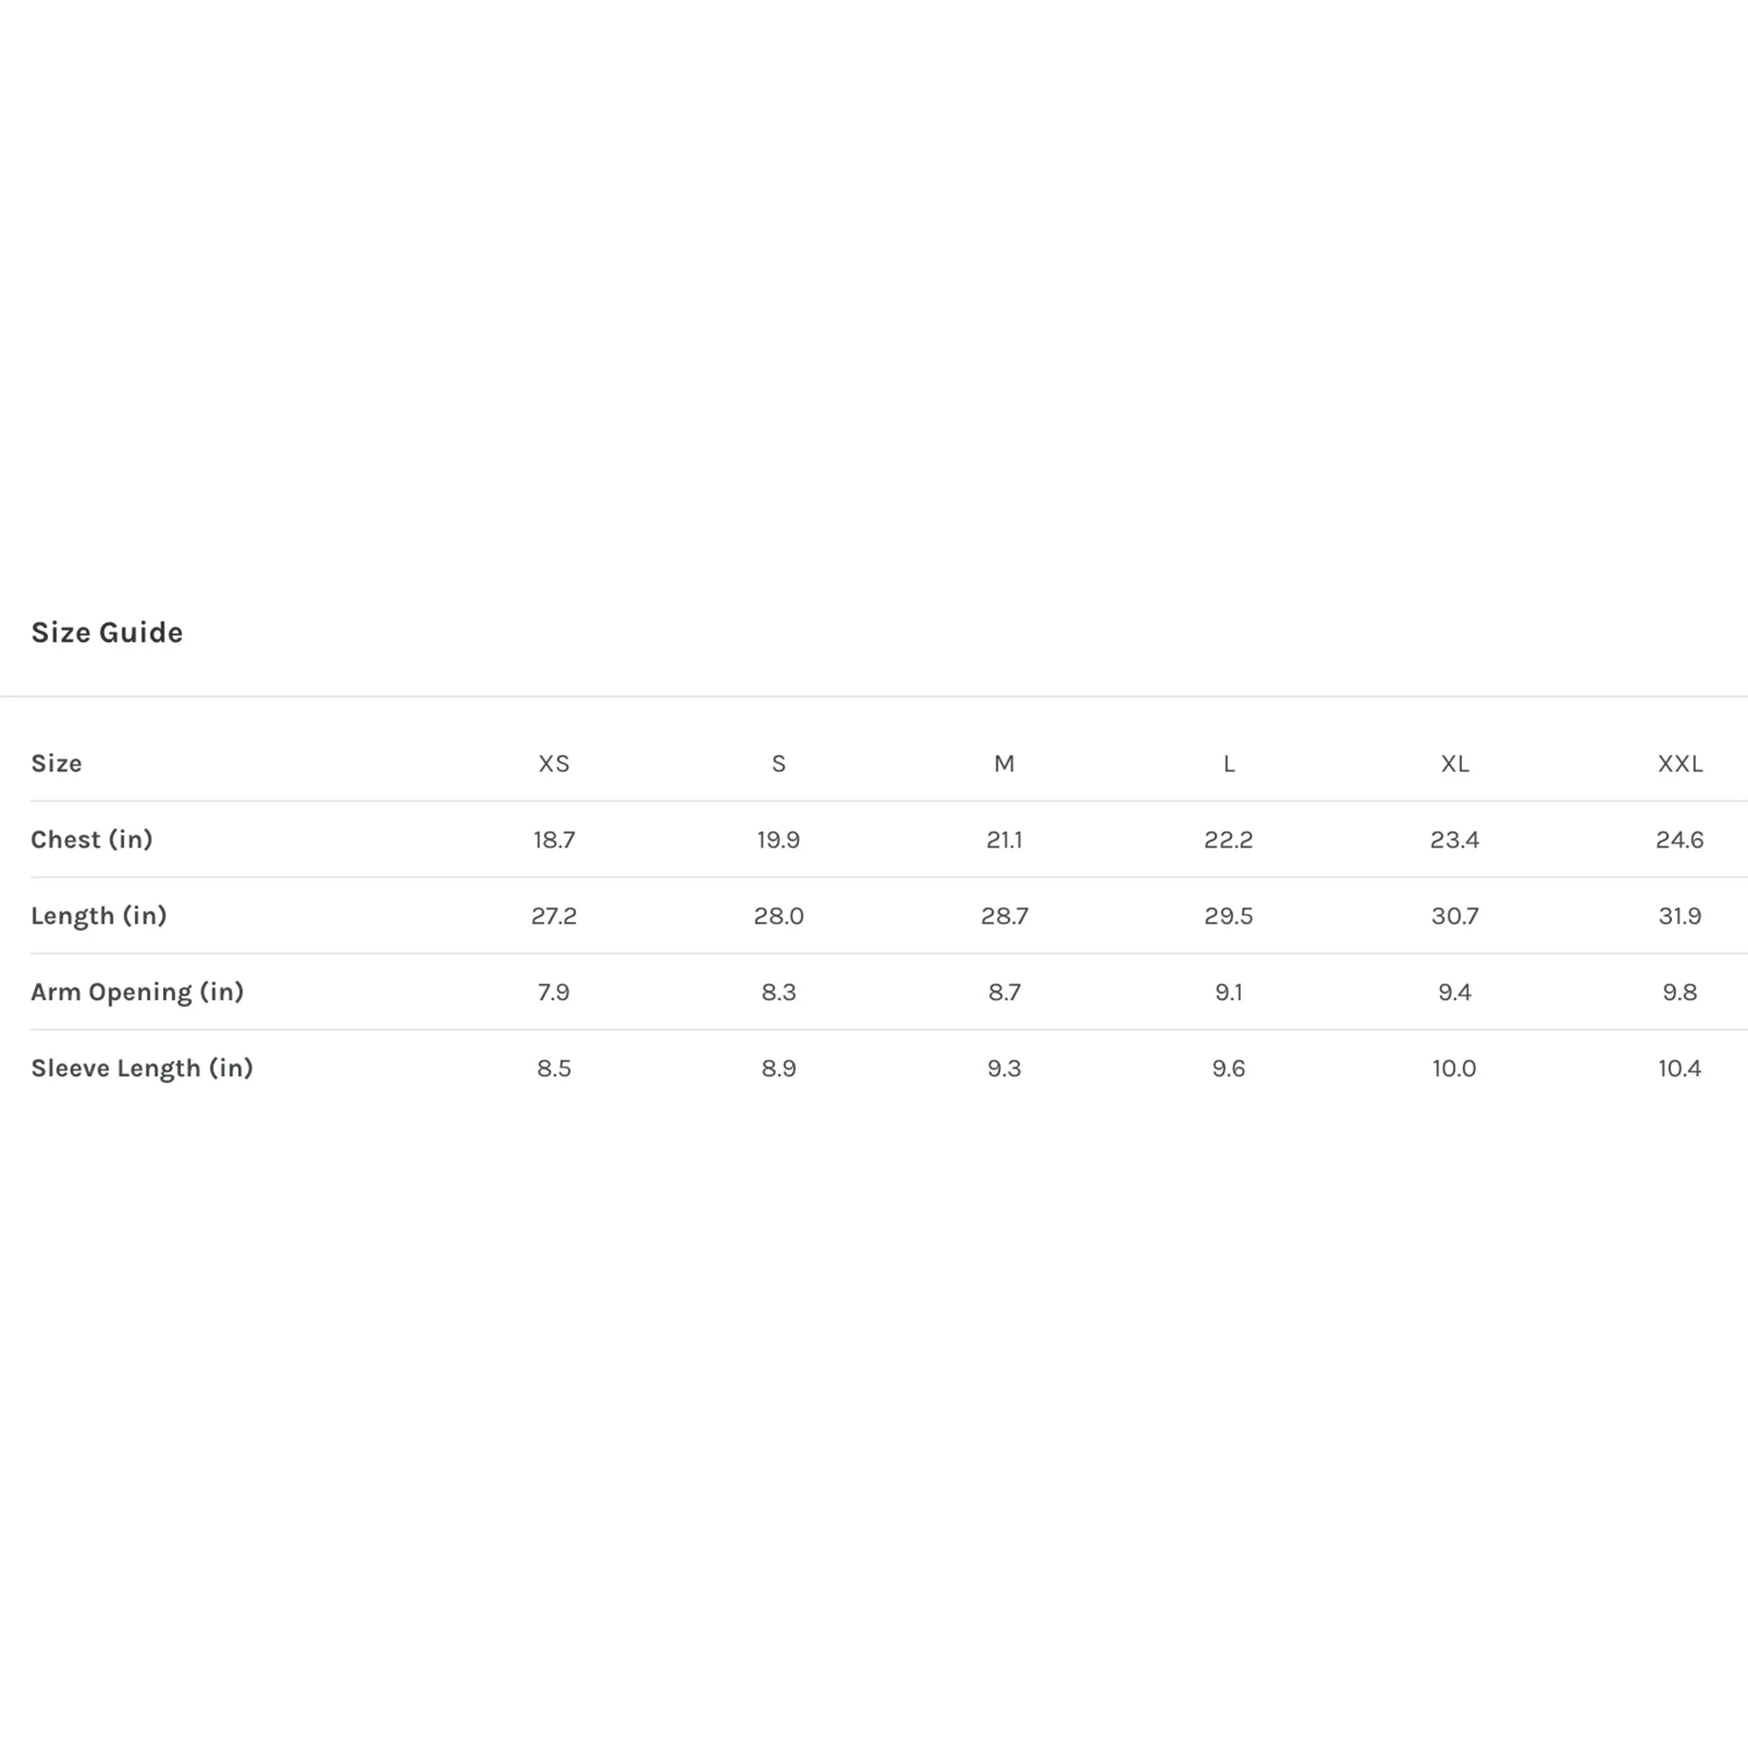
Task: Click the Length (in) row label
Action: [x=99, y=916]
